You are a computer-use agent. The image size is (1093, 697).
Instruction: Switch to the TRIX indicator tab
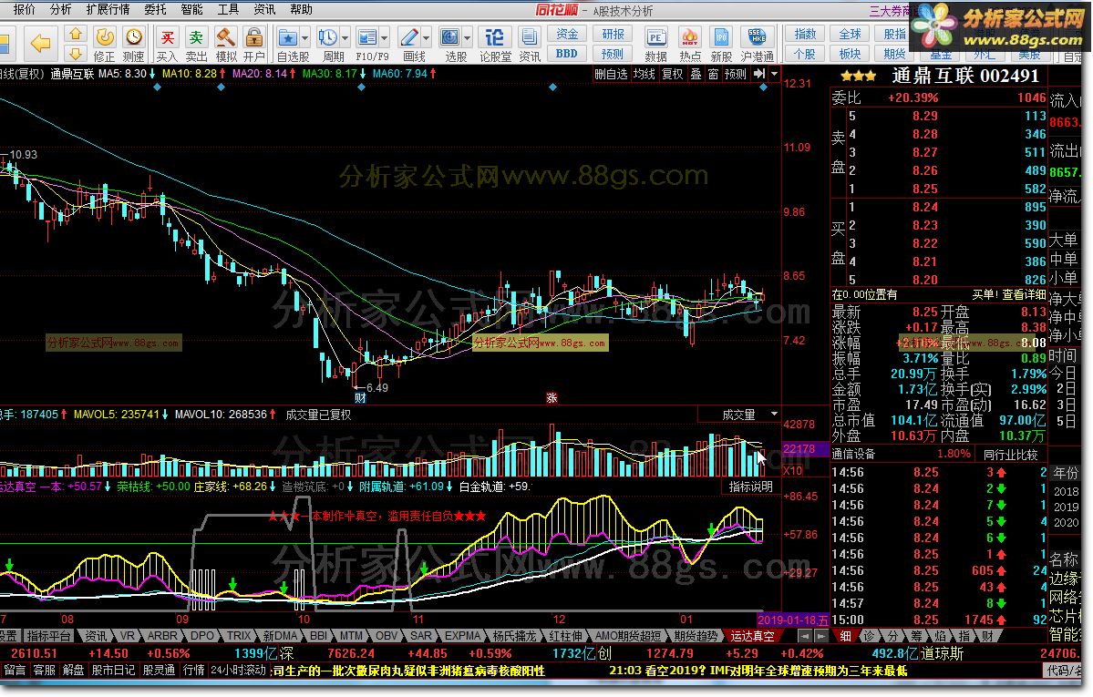[239, 636]
